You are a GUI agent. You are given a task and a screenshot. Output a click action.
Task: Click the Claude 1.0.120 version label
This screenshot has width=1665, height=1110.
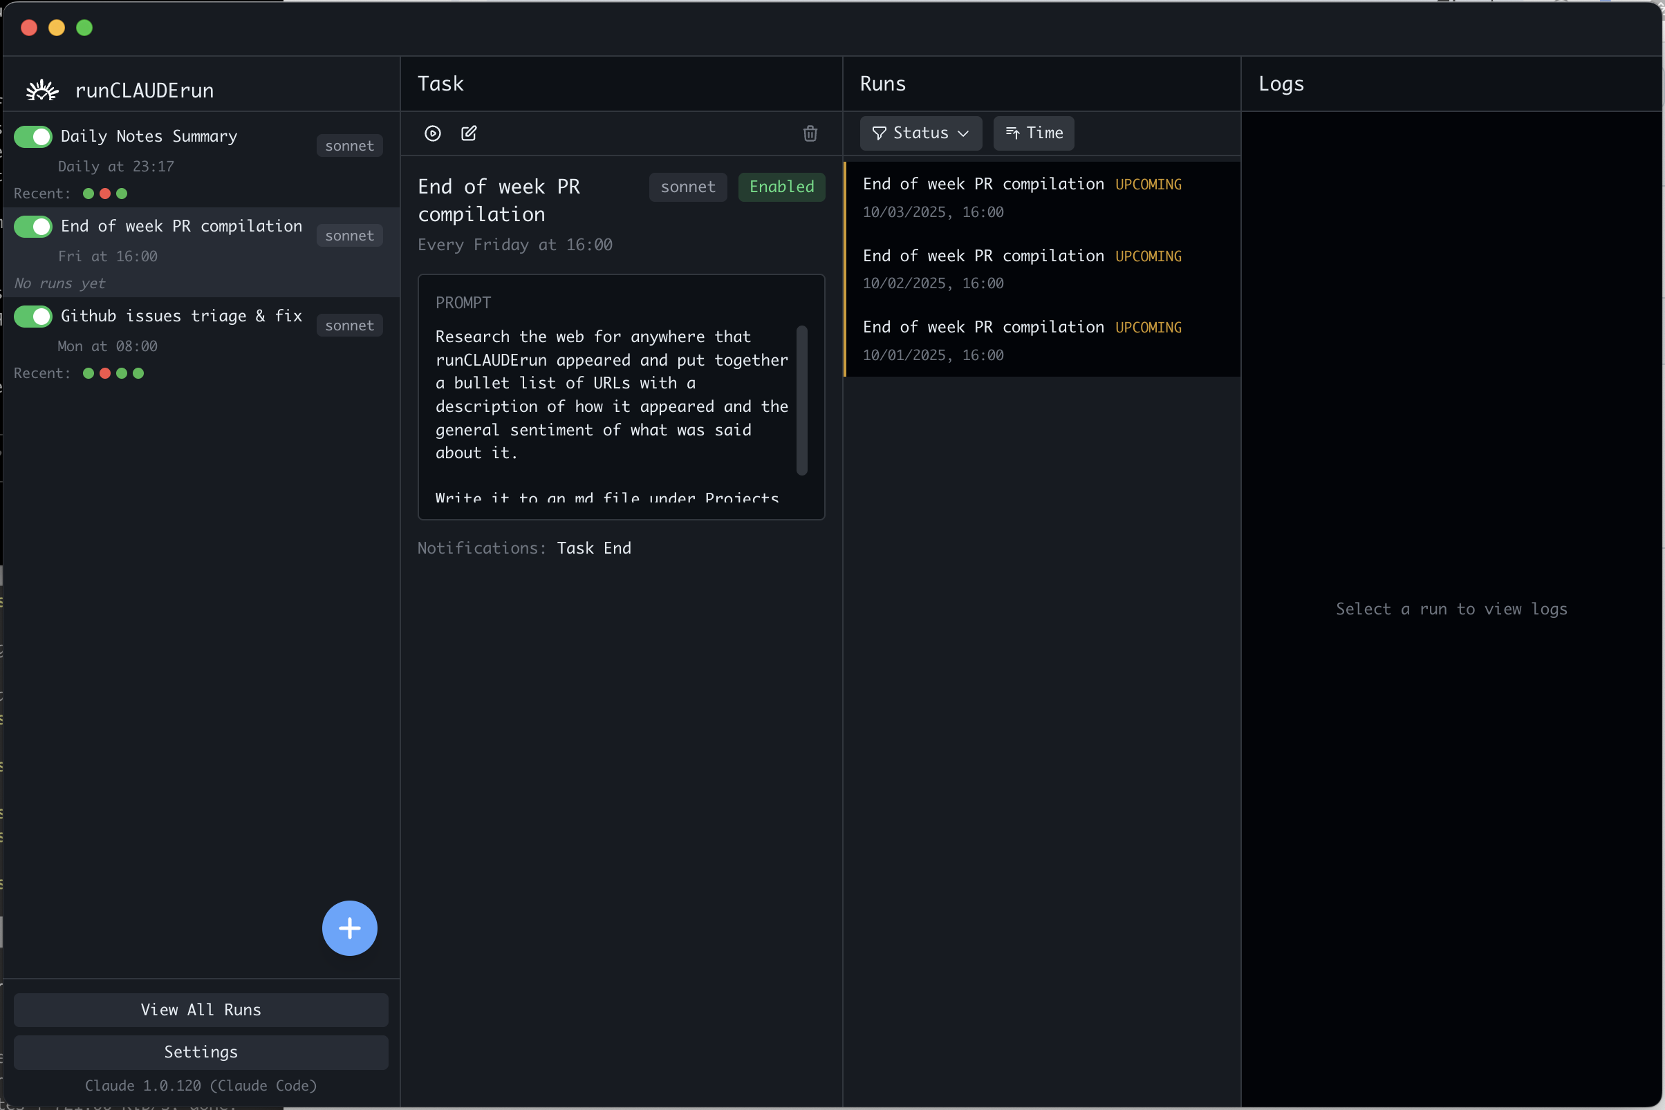coord(201,1085)
